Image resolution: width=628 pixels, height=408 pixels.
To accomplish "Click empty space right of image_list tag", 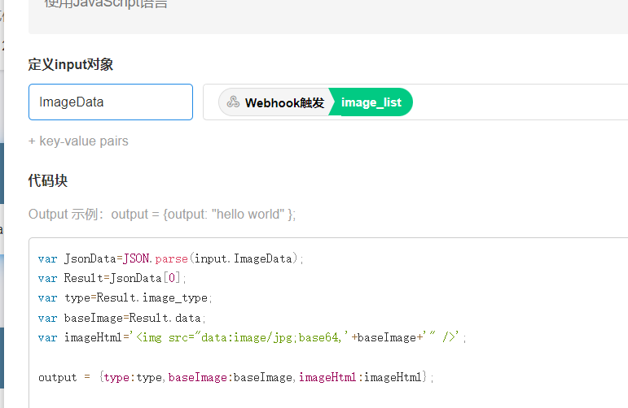I will 521,102.
